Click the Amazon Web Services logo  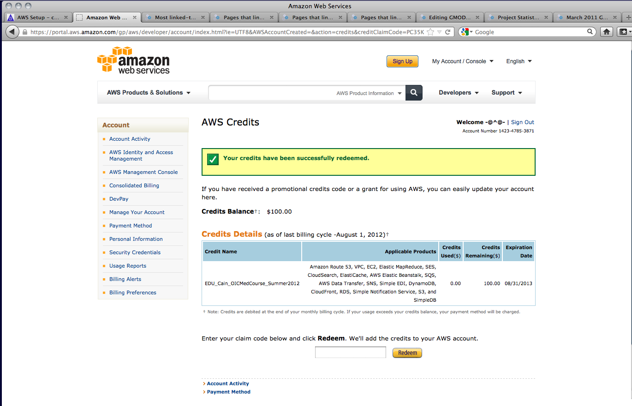133,60
